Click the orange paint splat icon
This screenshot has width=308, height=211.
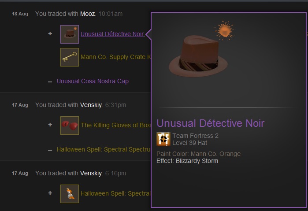225,31
